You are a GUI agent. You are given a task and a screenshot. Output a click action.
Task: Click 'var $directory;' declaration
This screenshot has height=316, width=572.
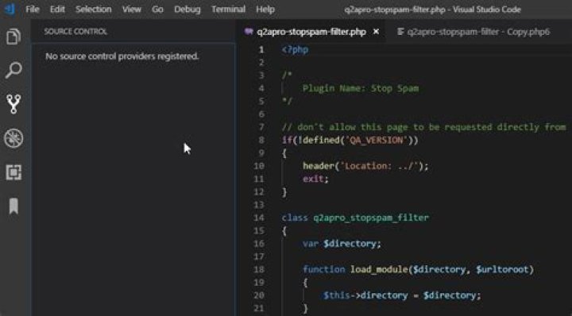(342, 244)
